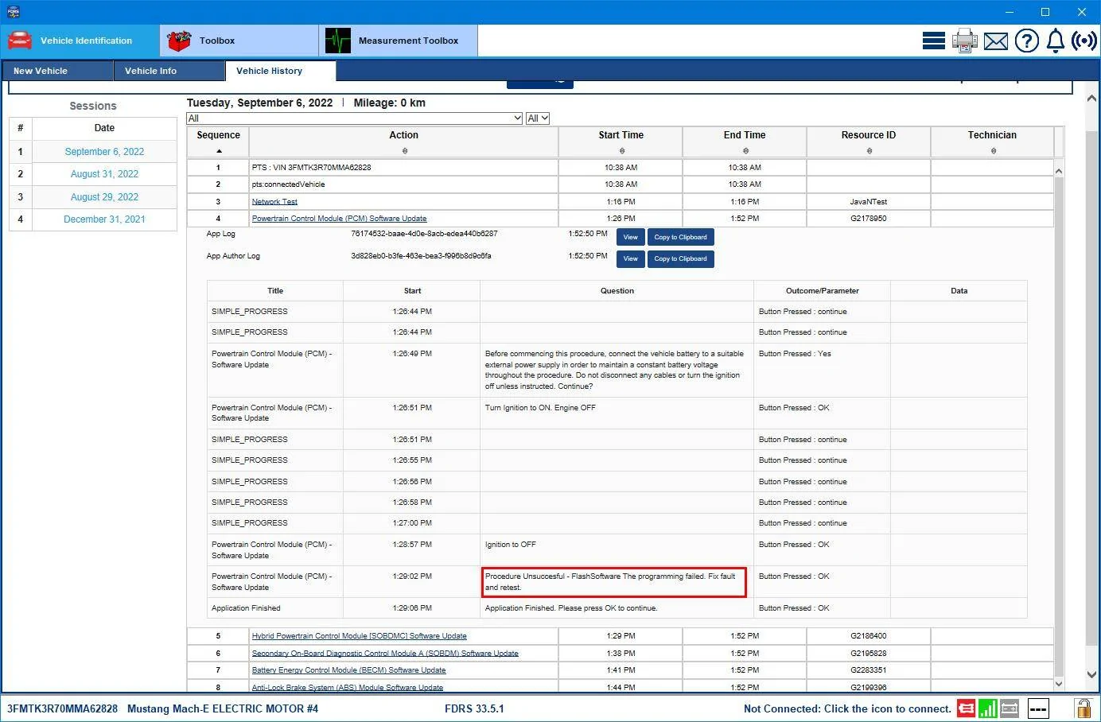Switch to the Toolbox tab

239,41
